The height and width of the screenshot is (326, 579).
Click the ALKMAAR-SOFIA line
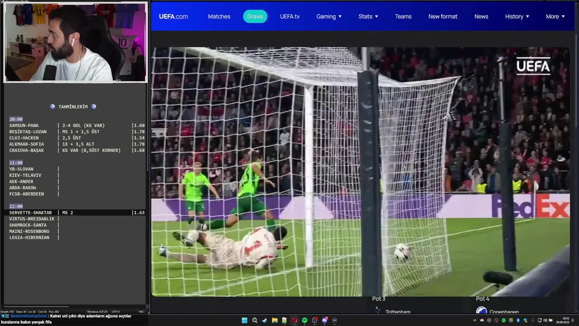(77, 144)
